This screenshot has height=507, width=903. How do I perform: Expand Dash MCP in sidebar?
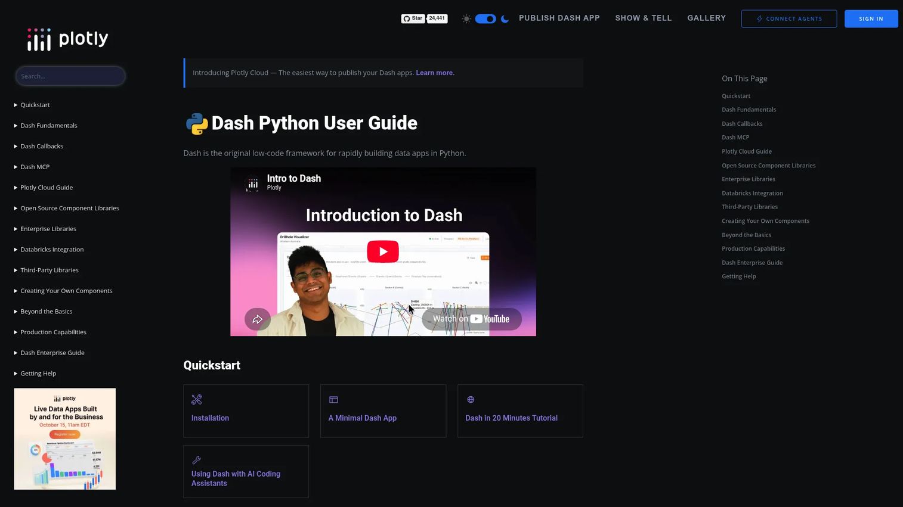(32, 167)
